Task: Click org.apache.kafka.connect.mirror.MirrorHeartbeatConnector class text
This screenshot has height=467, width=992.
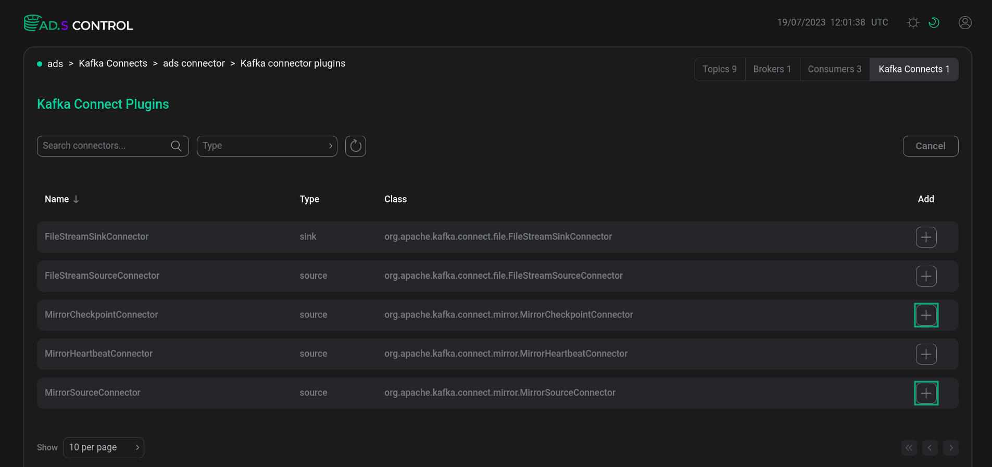Action: coord(506,354)
